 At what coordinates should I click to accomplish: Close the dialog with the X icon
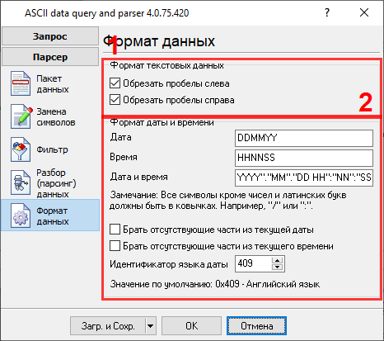364,12
